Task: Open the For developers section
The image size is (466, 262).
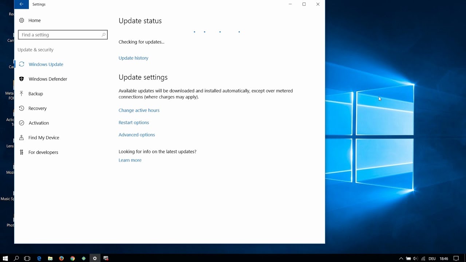Action: click(43, 152)
